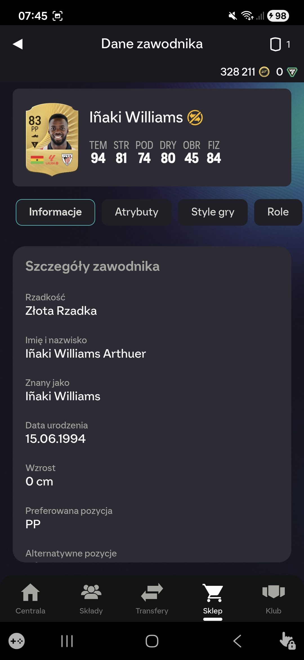Select the Informacje tab
This screenshot has height=660, width=304.
pyautogui.click(x=55, y=212)
